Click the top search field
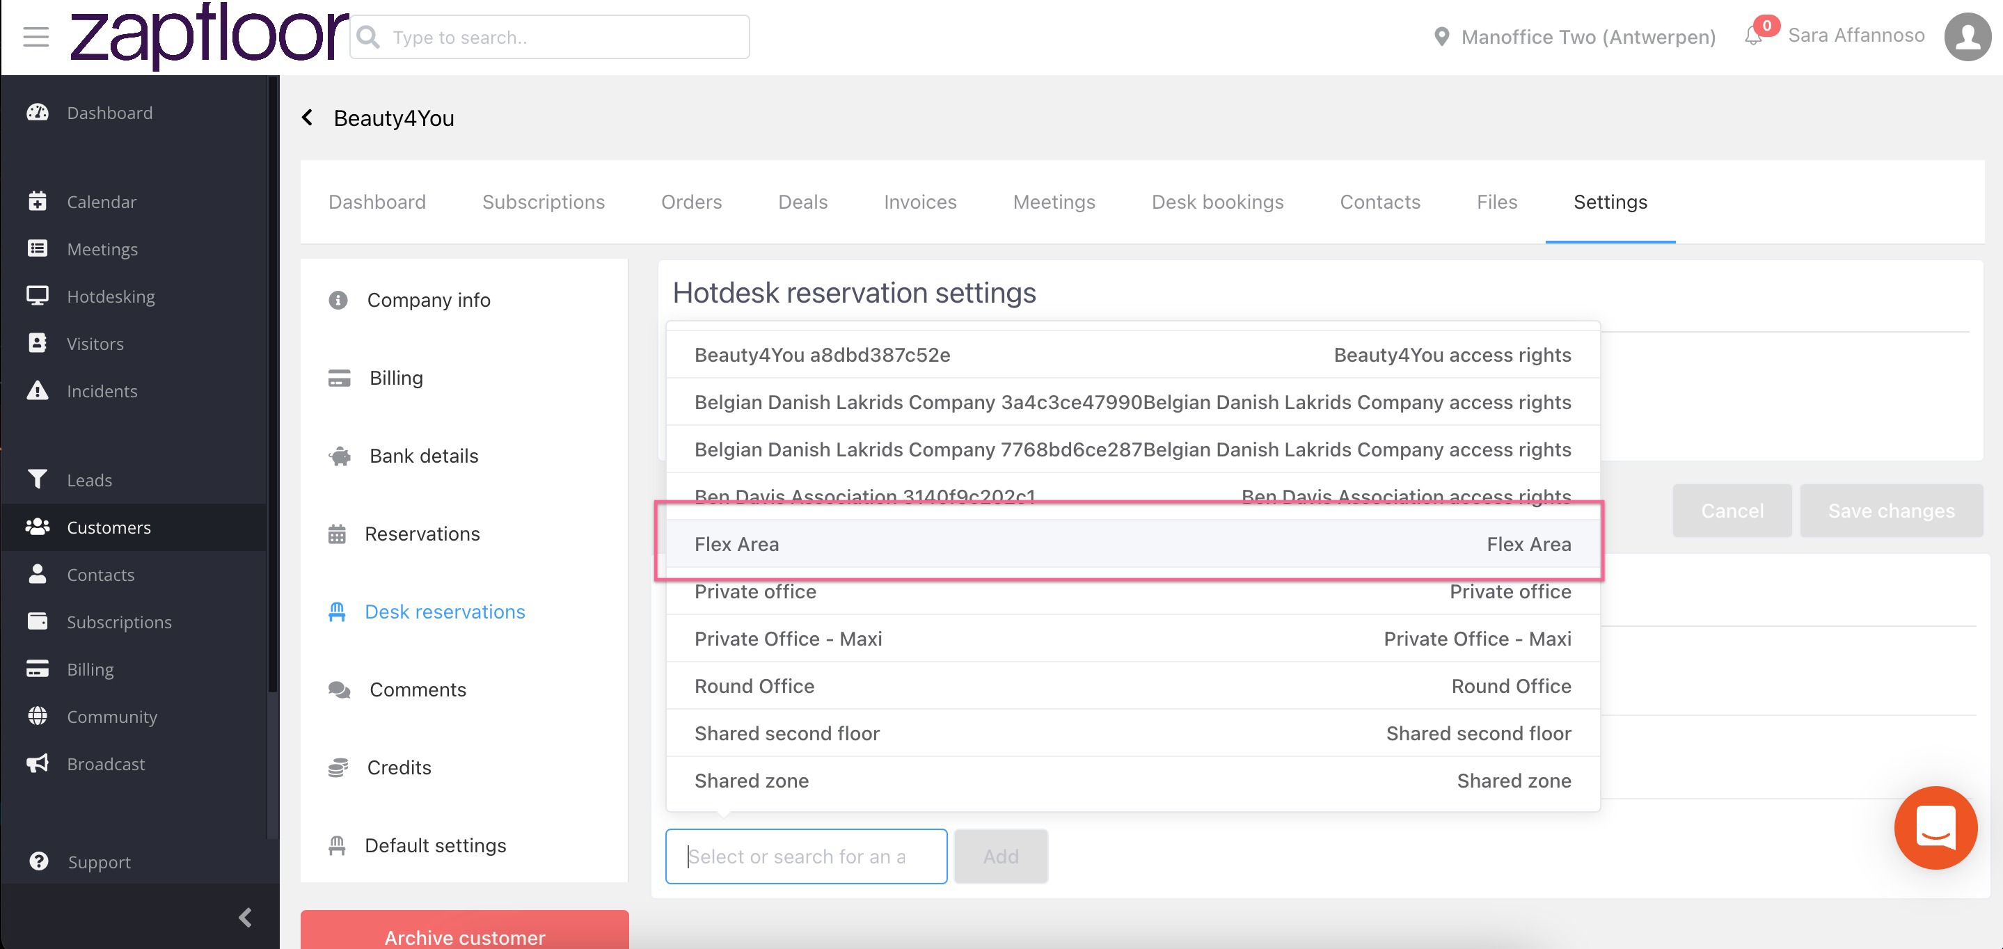Image resolution: width=2003 pixels, height=949 pixels. [550, 37]
